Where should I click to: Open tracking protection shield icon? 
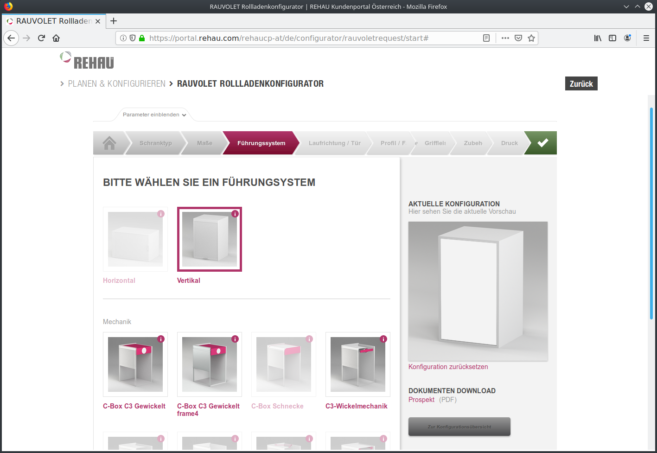point(133,38)
